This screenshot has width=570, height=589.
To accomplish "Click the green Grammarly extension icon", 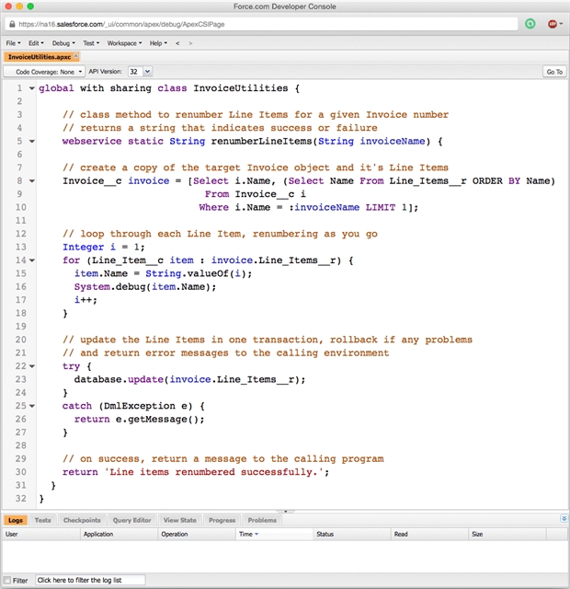I will [x=530, y=24].
